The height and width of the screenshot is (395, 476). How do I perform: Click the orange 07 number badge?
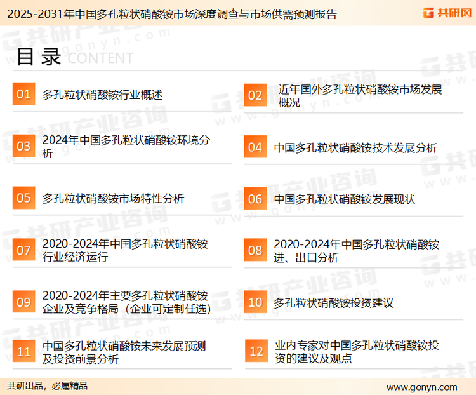[x=23, y=250]
